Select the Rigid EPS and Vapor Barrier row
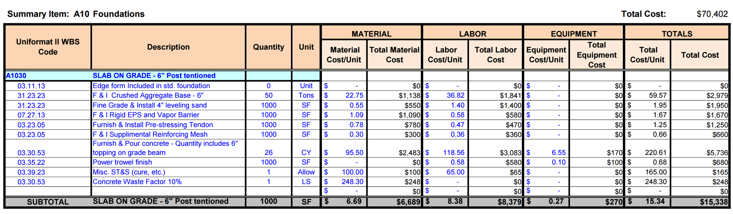 coord(367,115)
